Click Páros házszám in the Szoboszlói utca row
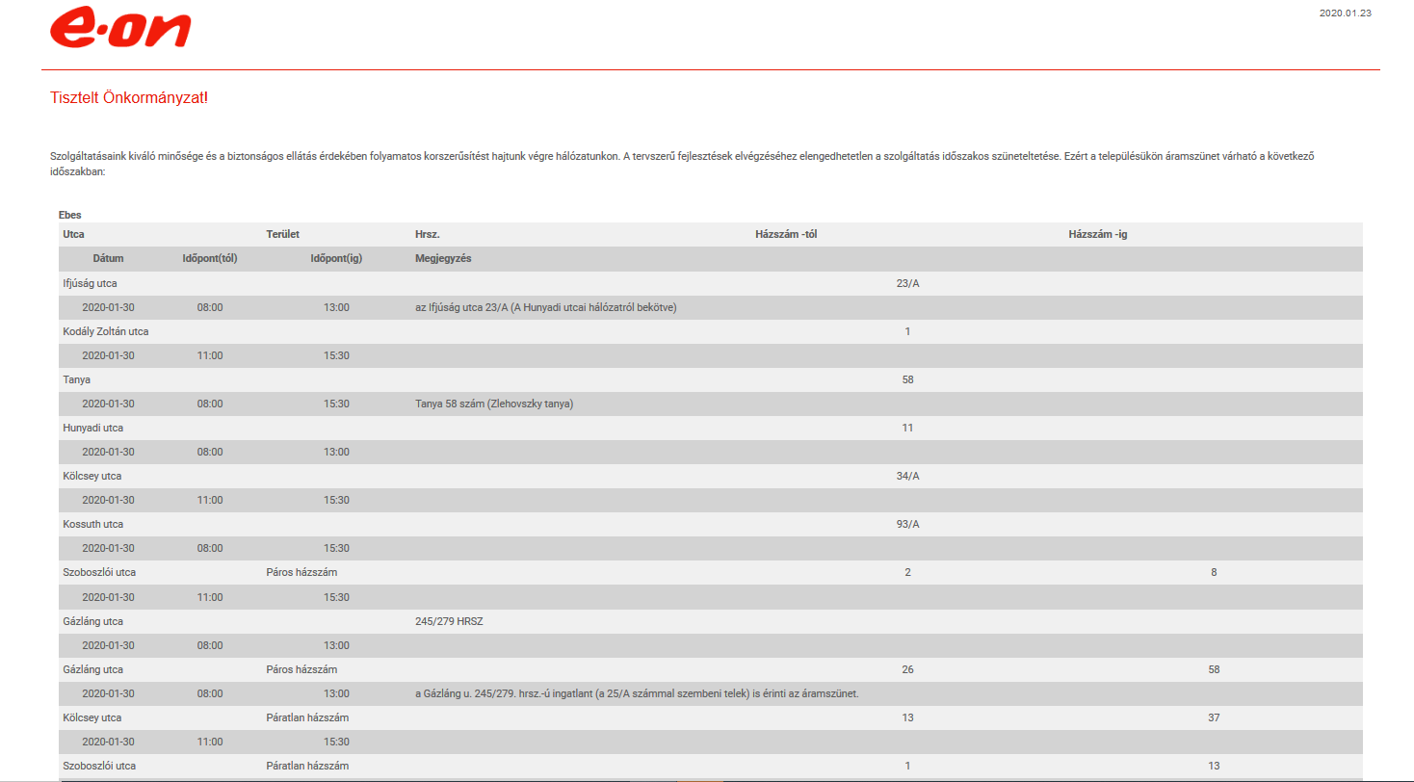 pyautogui.click(x=301, y=572)
